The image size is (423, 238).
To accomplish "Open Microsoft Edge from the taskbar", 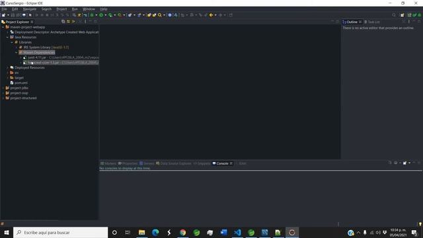I will click(155, 232).
